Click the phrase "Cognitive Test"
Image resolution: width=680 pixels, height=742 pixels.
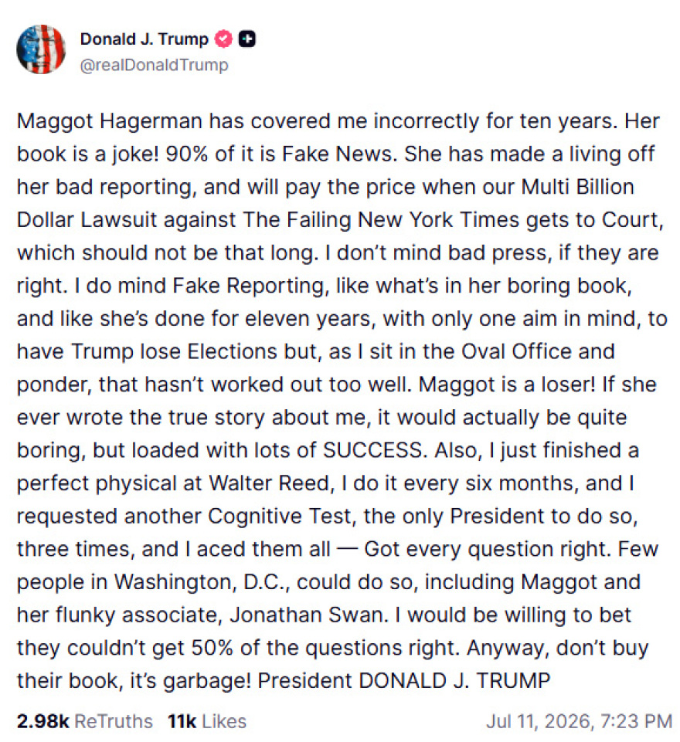281,517
